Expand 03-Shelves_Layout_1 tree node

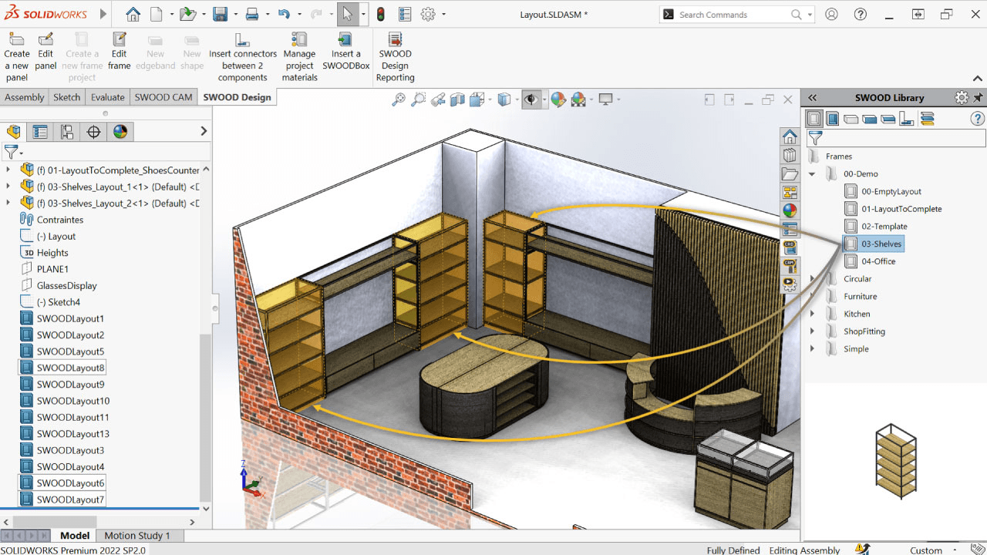coord(8,187)
